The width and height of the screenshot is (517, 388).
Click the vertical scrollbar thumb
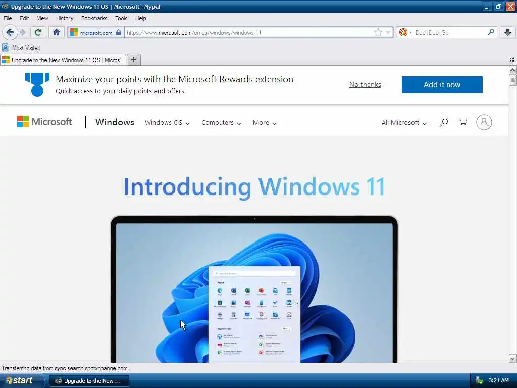[x=512, y=80]
